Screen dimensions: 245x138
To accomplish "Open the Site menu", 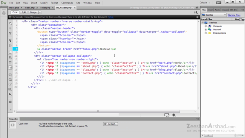I will 78,3.
